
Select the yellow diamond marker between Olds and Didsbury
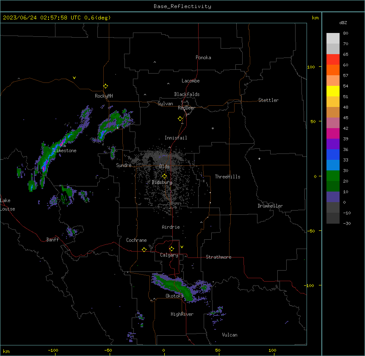tap(164, 176)
